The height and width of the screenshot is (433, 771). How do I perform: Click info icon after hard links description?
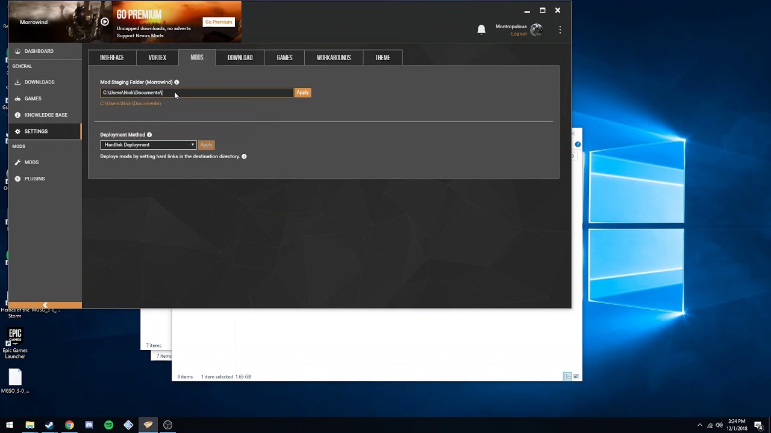point(244,156)
